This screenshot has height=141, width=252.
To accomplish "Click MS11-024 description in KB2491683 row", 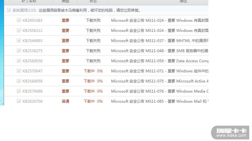I will click(x=160, y=21).
